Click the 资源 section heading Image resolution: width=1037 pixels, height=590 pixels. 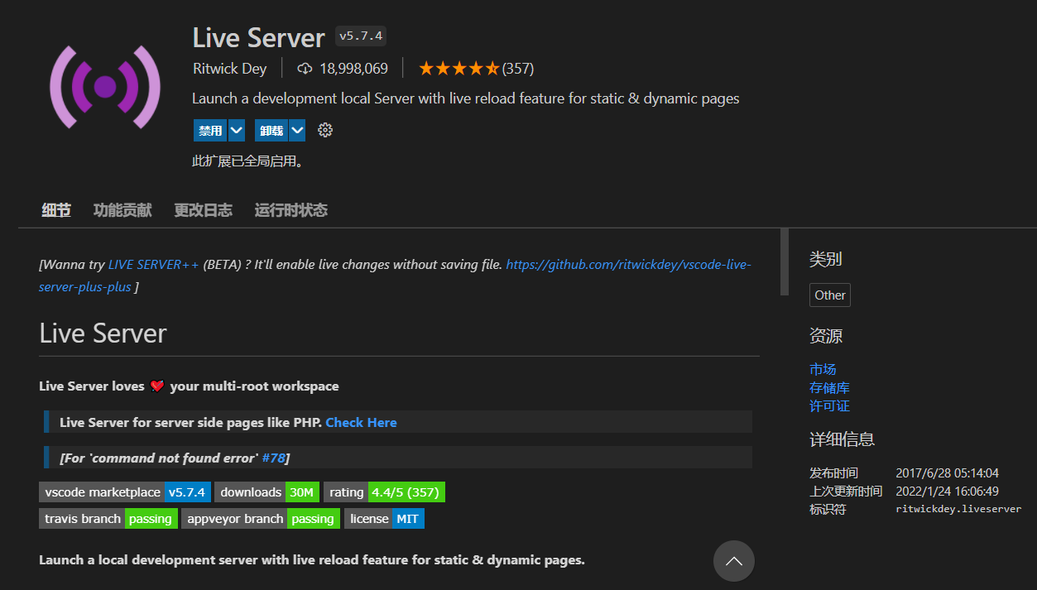pyautogui.click(x=825, y=336)
